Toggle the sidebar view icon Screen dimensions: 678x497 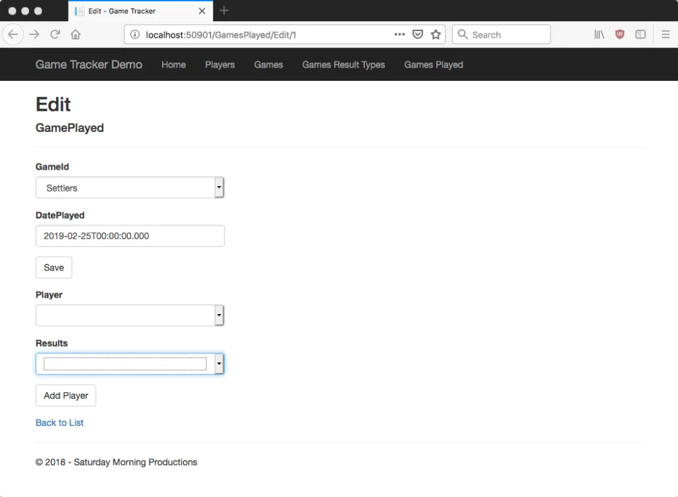[x=640, y=34]
